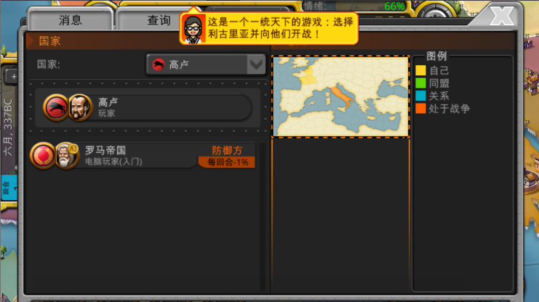Open the 查询 tab
This screenshot has height=302, width=539.
pyautogui.click(x=158, y=21)
